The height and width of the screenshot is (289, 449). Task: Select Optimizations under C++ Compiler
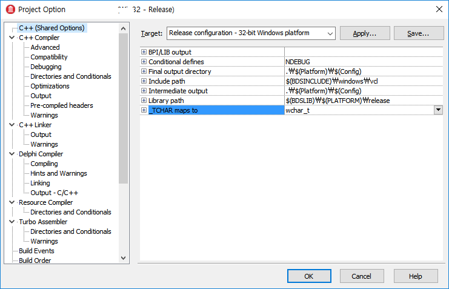(x=50, y=86)
